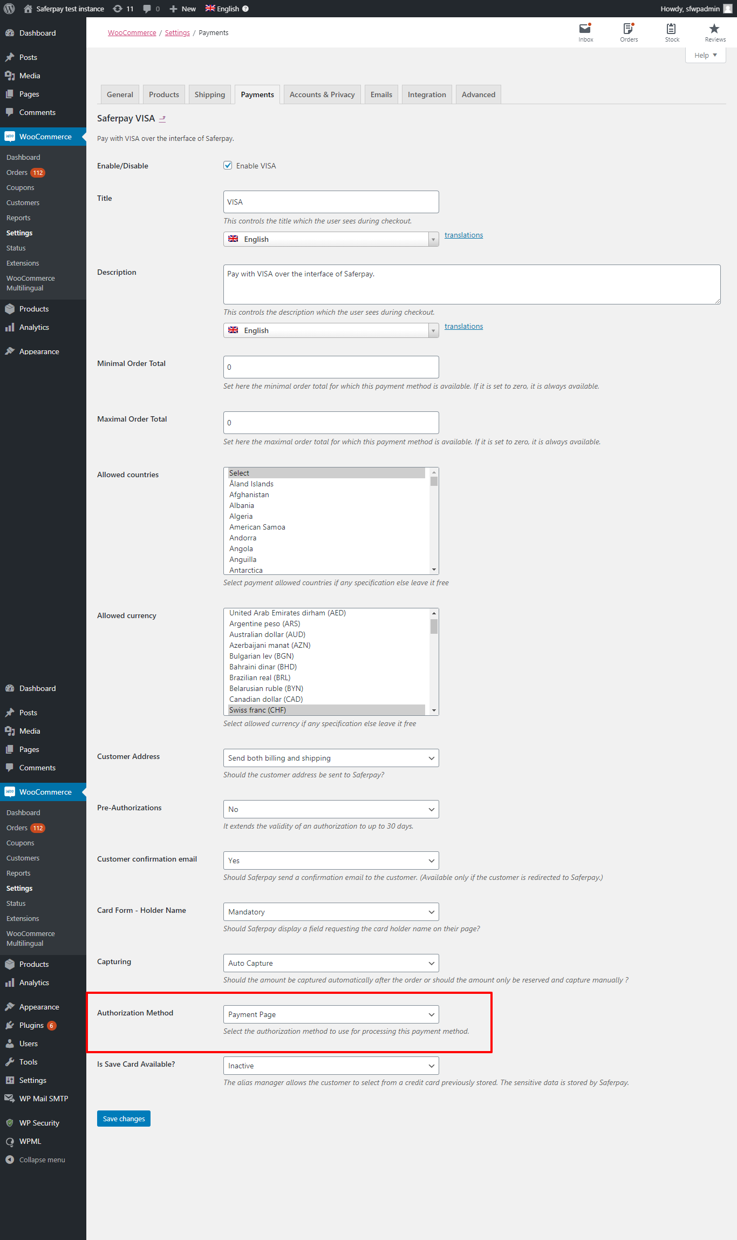Screen dimensions: 737x1240
Task: Uncheck the Enable VISA checkbox
Action: [228, 166]
